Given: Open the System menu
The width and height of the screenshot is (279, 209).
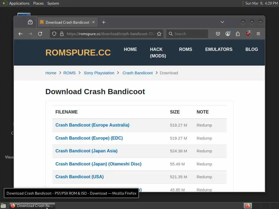Looking at the screenshot, I should point(53,3).
